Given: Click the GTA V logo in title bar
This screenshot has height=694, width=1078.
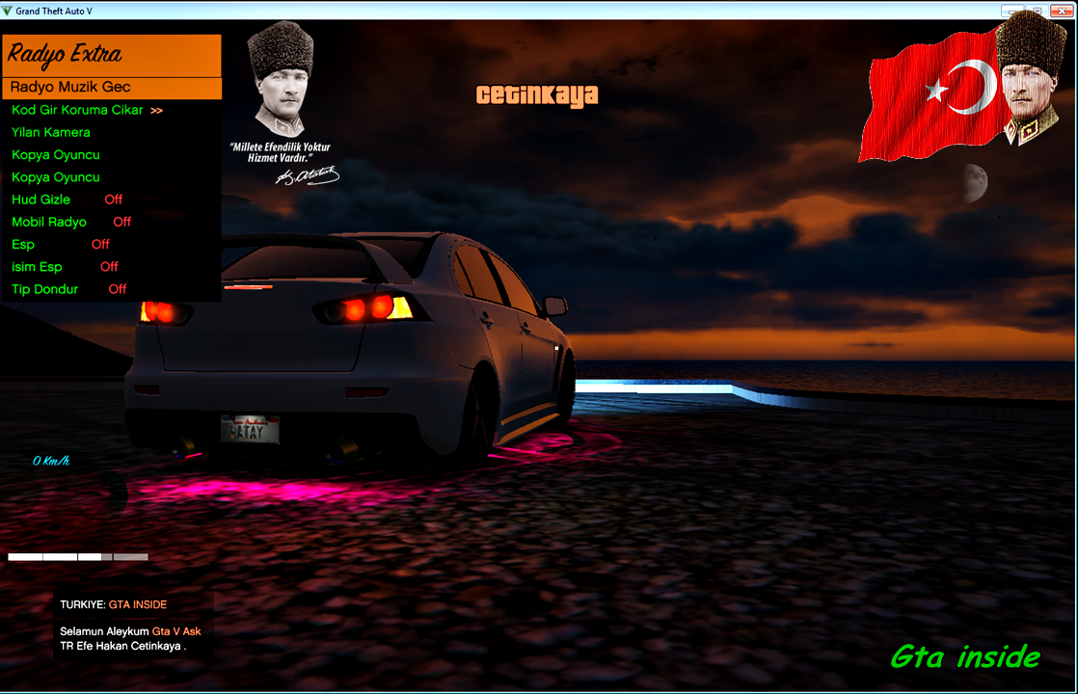Looking at the screenshot, I should pos(7,11).
